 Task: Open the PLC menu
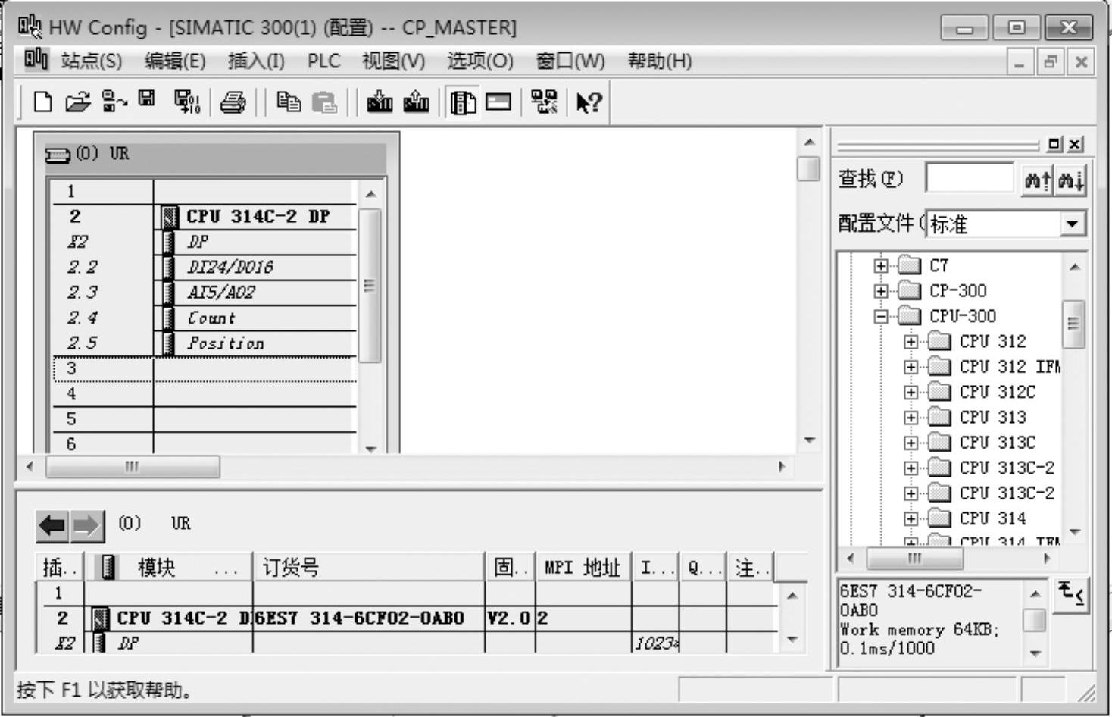[x=323, y=61]
